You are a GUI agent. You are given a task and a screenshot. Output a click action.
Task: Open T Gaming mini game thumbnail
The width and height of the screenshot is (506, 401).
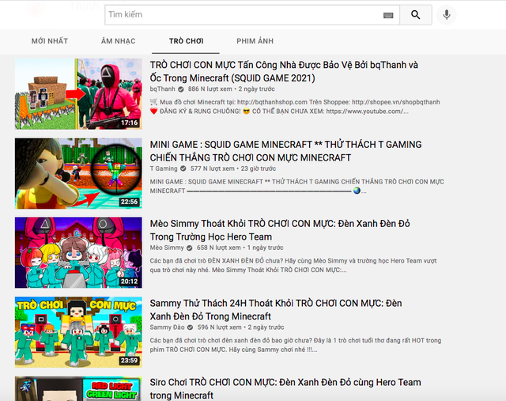(x=78, y=173)
